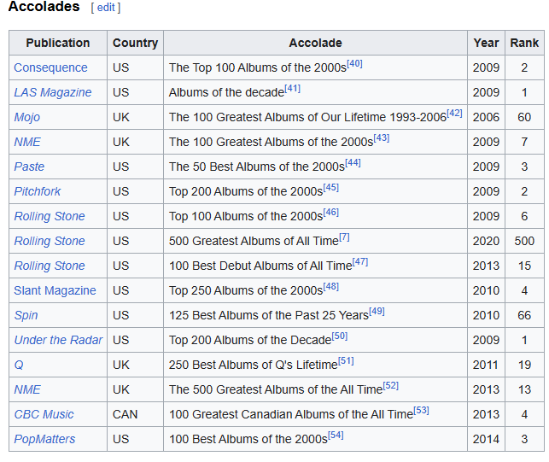This screenshot has height=462, width=549.
Task: Click '250 Best Albums of Q's Lifetime'
Action: point(254,365)
